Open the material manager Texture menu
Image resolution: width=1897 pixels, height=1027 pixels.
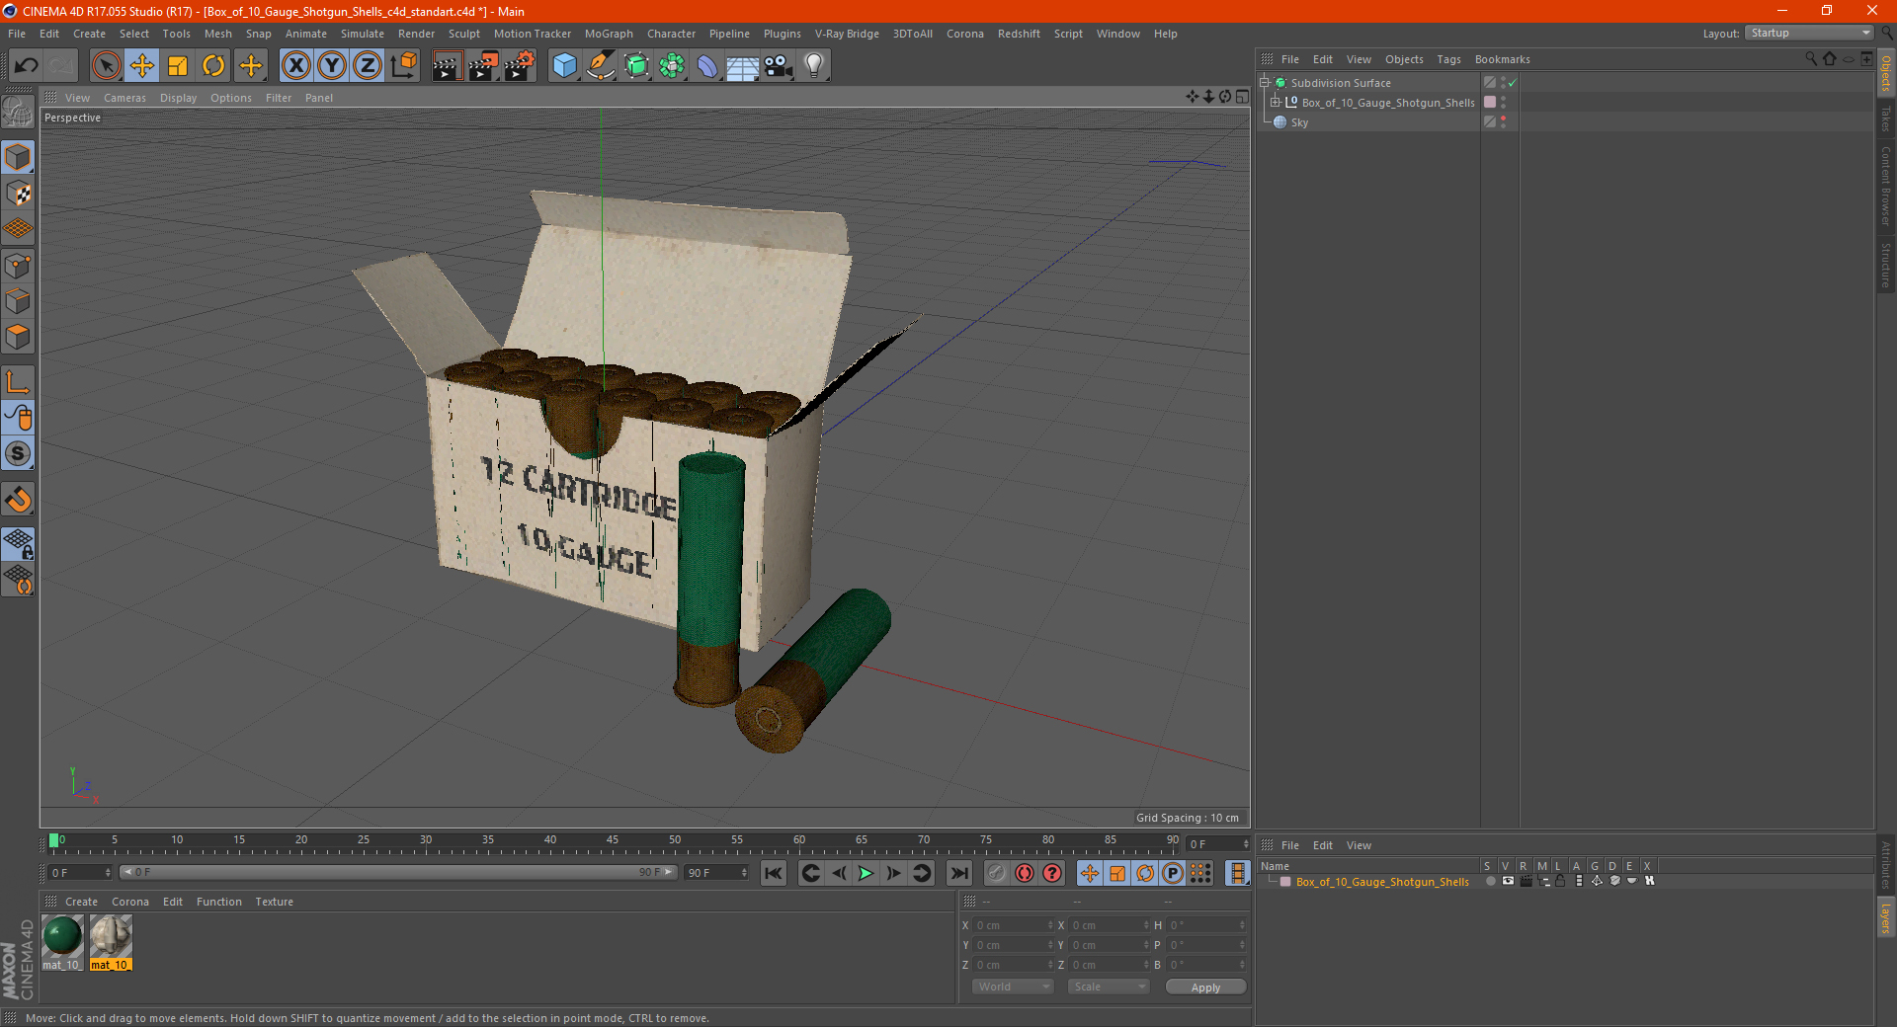point(274,902)
